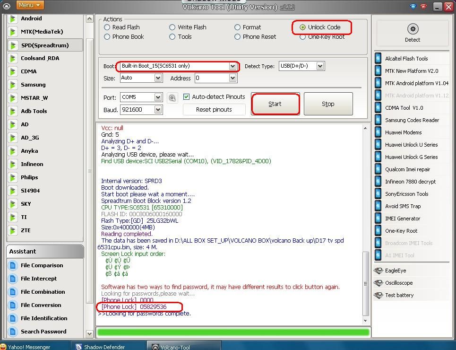Open Samsung Codes Reader tool
456x350 pixels.
pos(412,120)
